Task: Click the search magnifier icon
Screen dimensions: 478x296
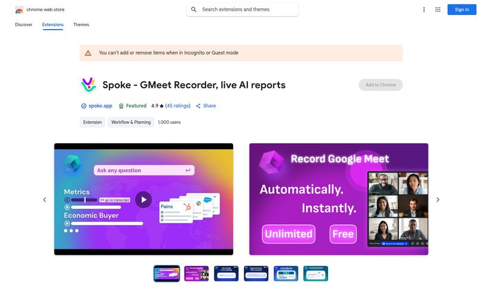Action: (x=194, y=10)
